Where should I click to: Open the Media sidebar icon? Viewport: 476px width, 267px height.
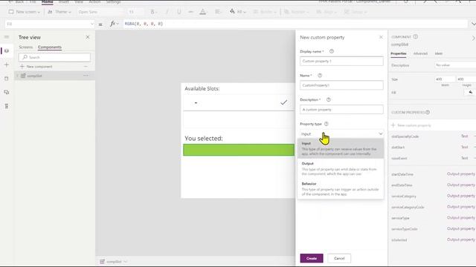coord(7,92)
